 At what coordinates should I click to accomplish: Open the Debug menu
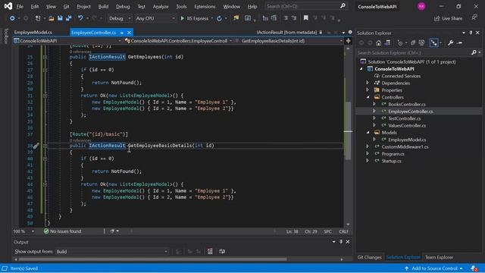coord(123,7)
